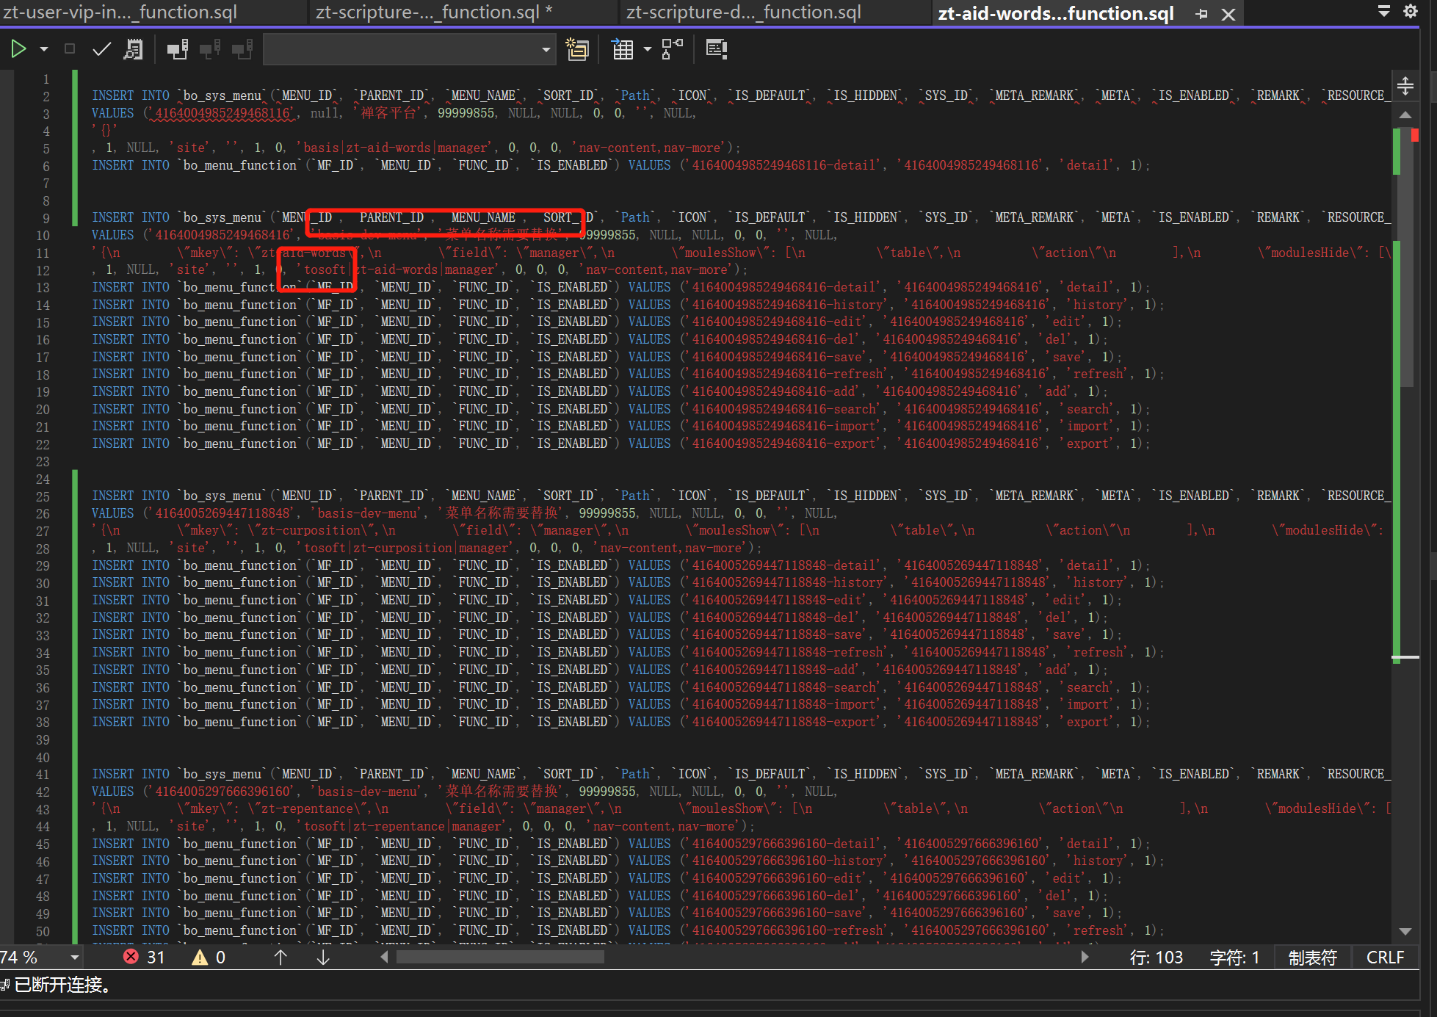Switch to the modified zt-scripture-..._function.sql * tab
Image resolution: width=1437 pixels, height=1017 pixels.
coord(435,12)
